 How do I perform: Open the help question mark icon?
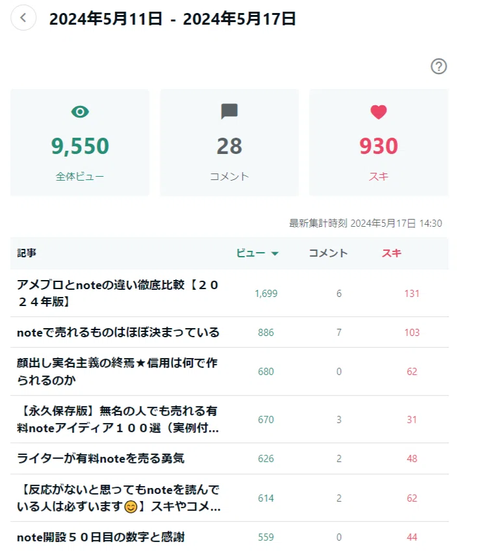[438, 66]
